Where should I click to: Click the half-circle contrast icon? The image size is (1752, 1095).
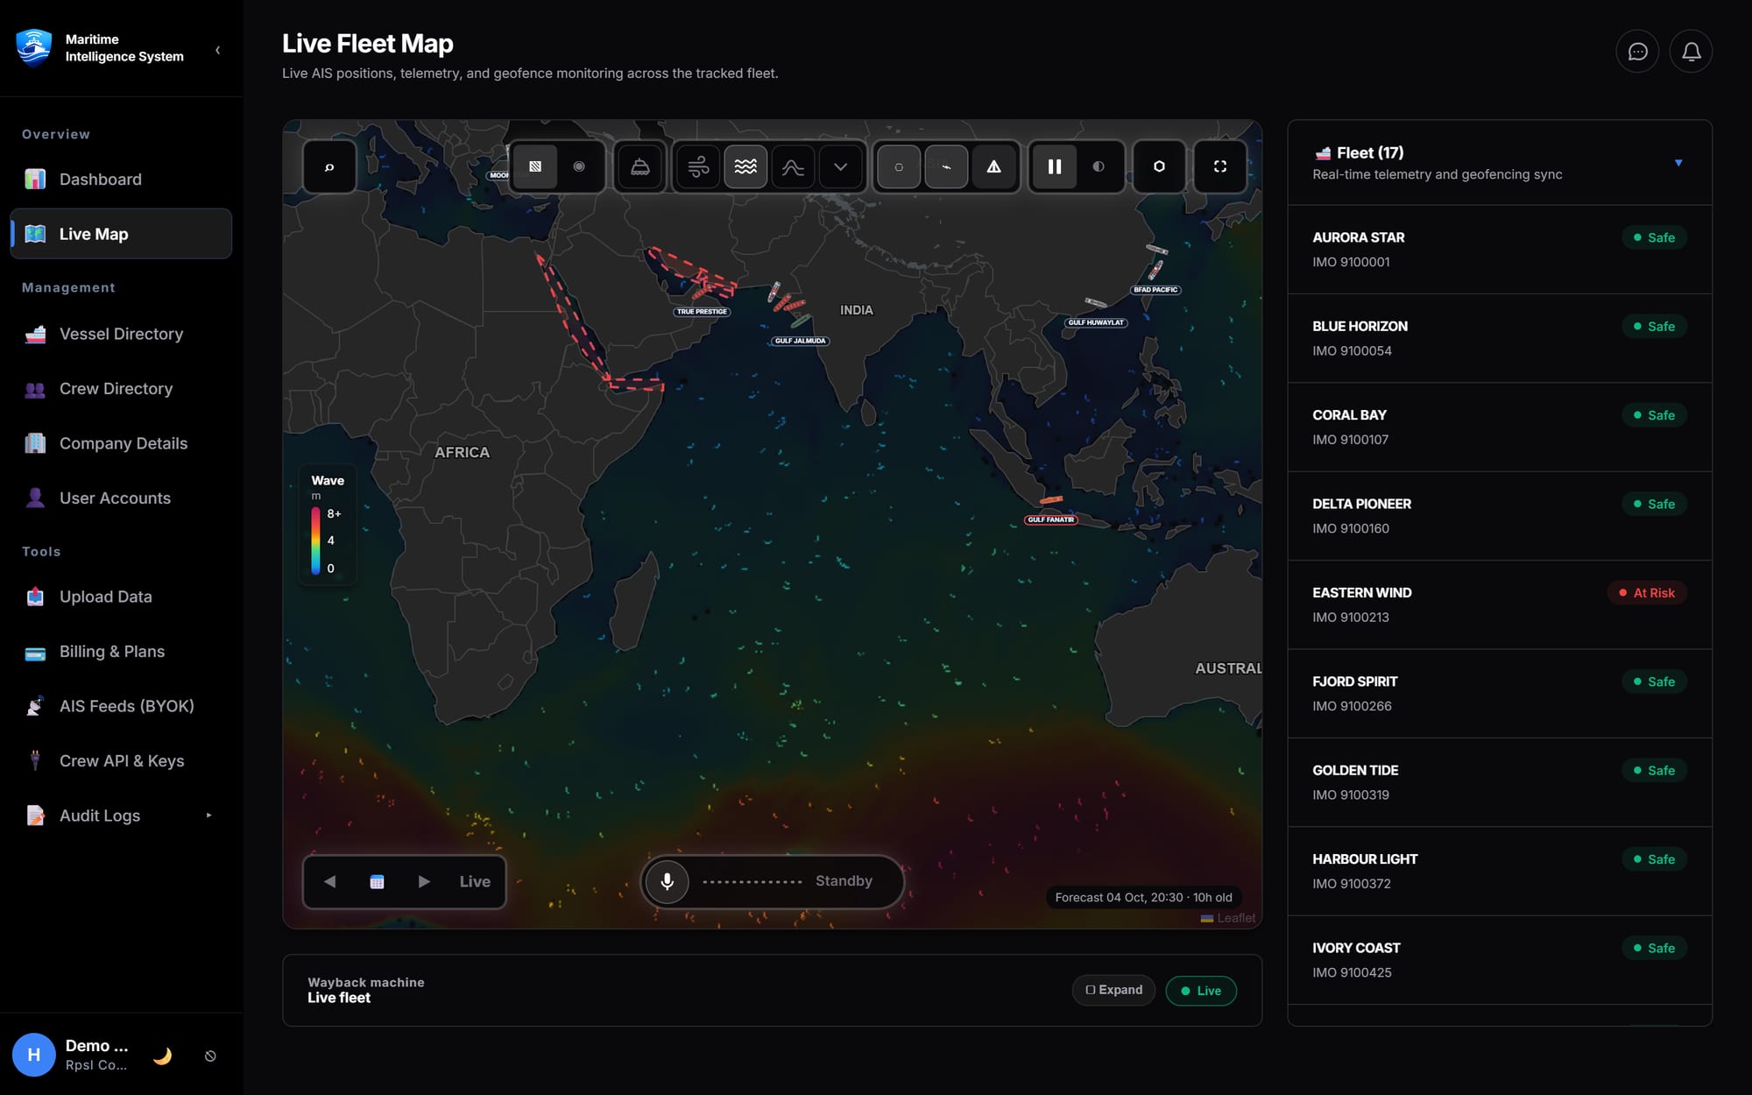pos(1099,166)
